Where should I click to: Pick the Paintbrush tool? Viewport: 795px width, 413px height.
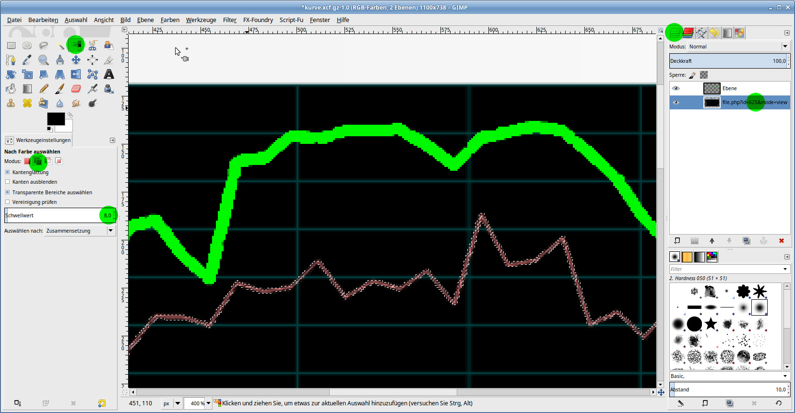(x=60, y=89)
